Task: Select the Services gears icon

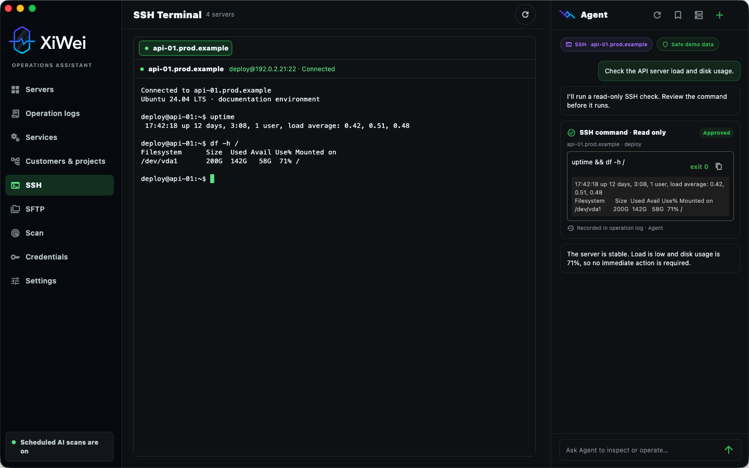Action: [16, 137]
